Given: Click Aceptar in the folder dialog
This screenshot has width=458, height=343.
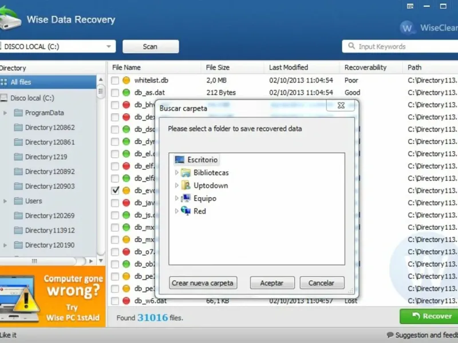Looking at the screenshot, I should 272,283.
